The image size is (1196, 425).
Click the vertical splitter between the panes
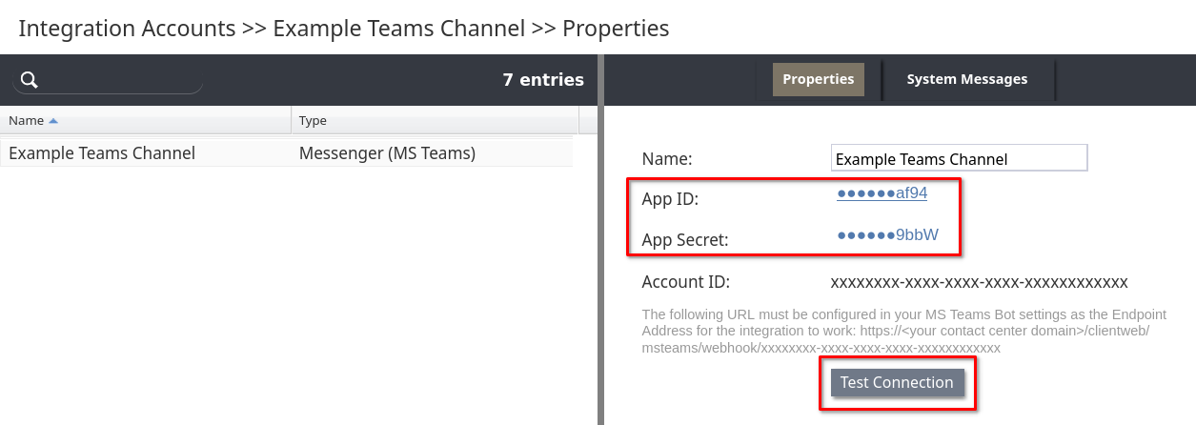tap(600, 239)
